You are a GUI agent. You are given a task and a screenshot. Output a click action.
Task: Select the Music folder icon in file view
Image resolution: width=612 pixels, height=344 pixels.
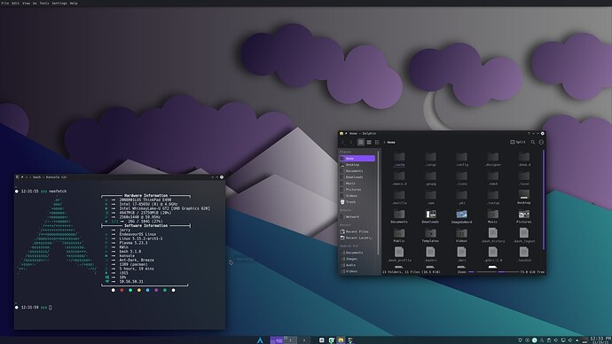click(x=492, y=215)
